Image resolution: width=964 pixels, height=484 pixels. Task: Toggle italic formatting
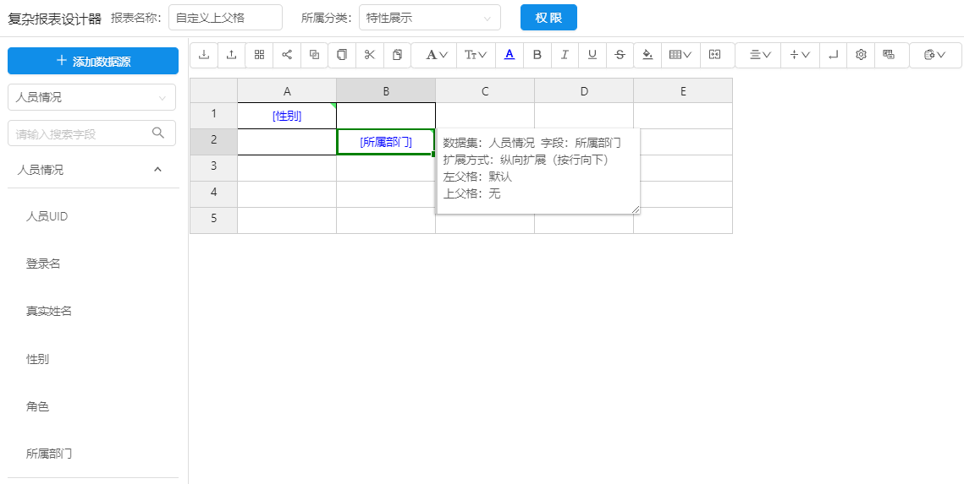click(565, 55)
